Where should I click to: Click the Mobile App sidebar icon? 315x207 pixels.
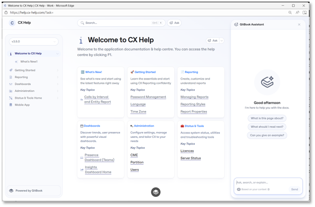11,105
